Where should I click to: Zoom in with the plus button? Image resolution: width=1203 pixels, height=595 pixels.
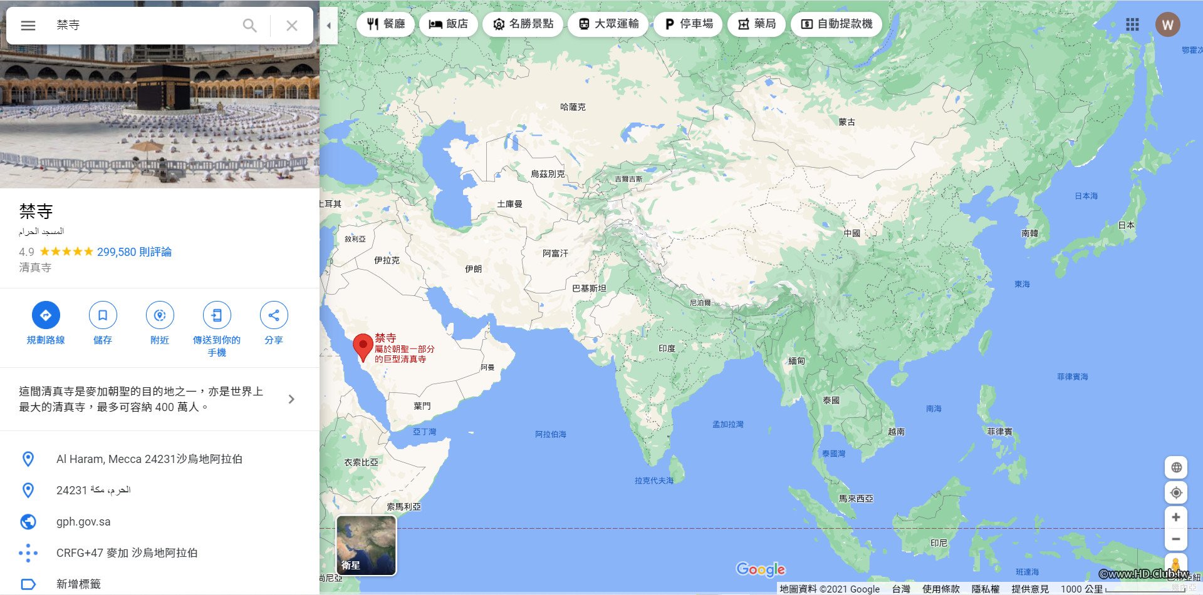(1176, 517)
